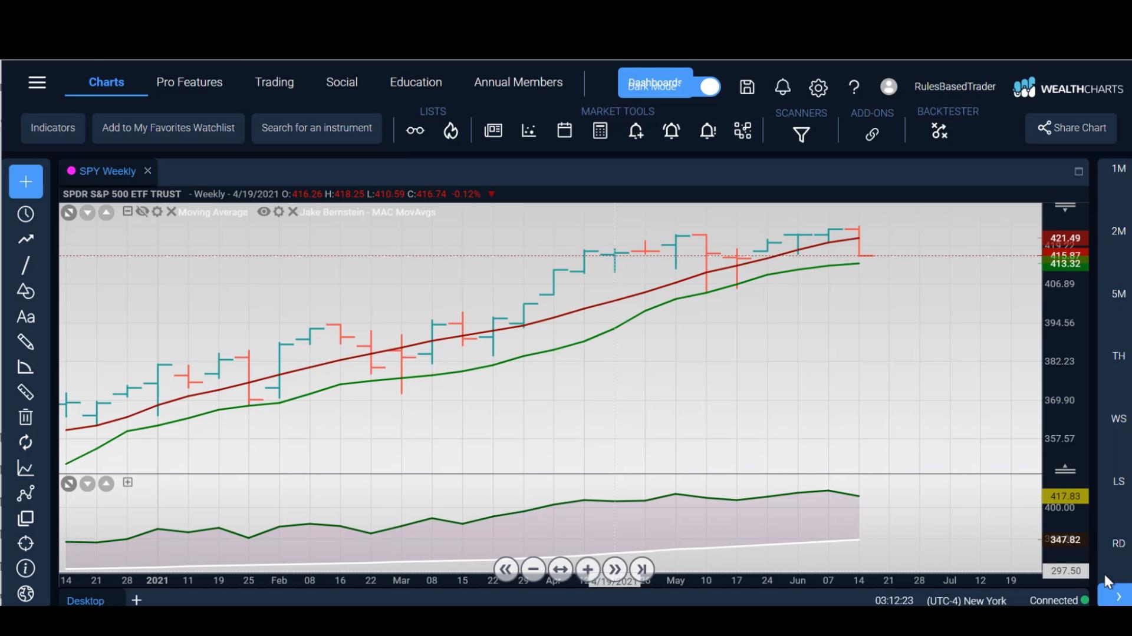Screen dimensions: 1132x636
Task: Maximize the chart panel
Action: [1078, 171]
